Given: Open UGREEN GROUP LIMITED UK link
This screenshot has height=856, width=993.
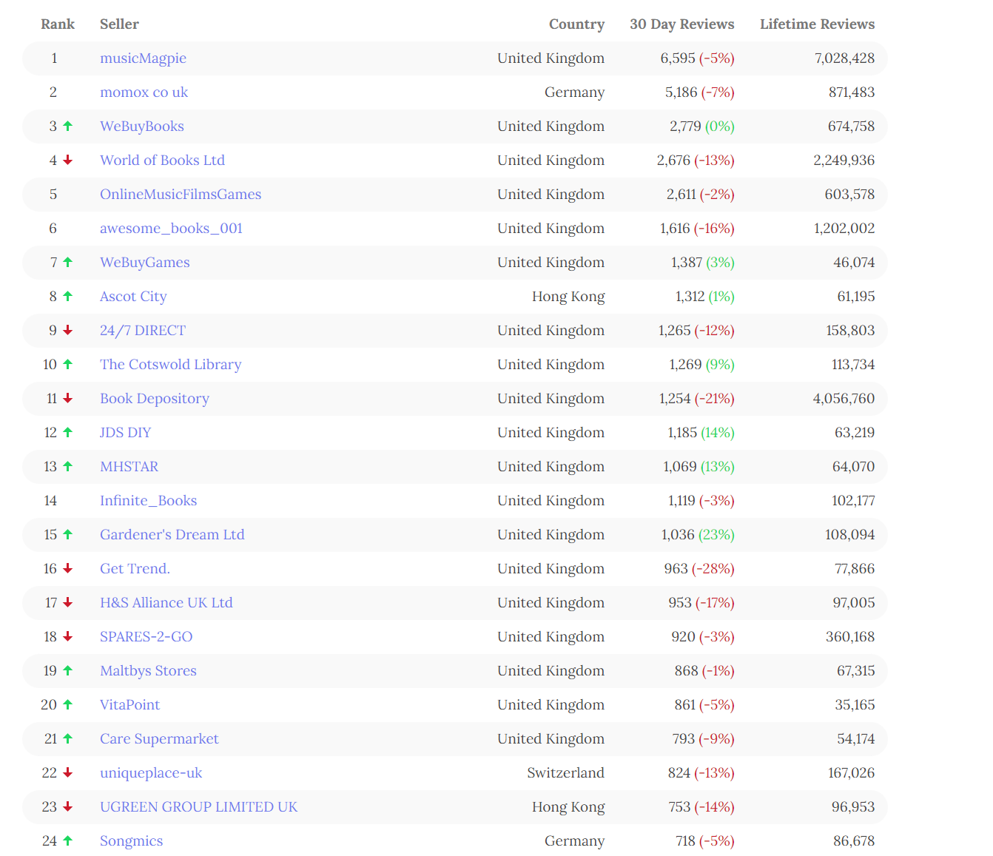Looking at the screenshot, I should (x=198, y=807).
